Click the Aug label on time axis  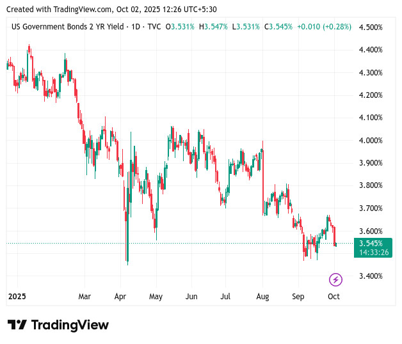(262, 297)
